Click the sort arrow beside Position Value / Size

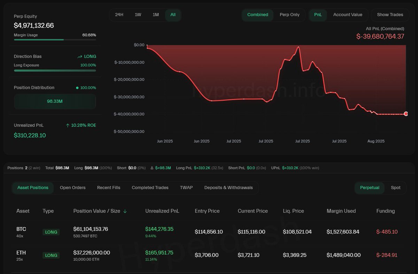(125, 211)
